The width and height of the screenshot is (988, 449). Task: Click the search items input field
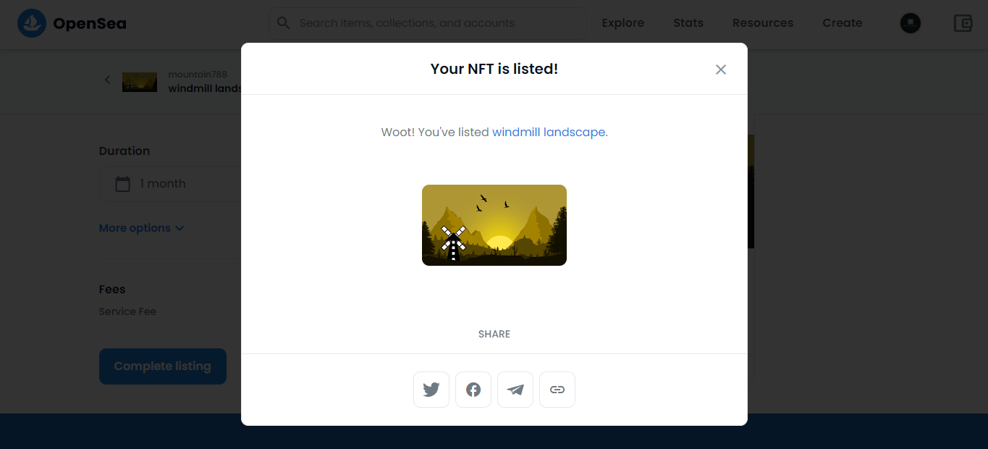[x=427, y=23]
